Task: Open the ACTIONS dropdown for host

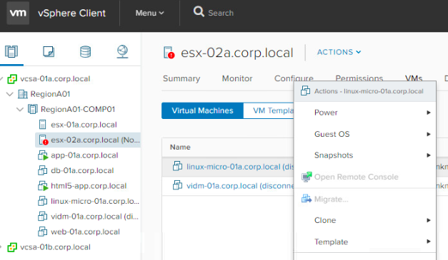Action: (339, 52)
